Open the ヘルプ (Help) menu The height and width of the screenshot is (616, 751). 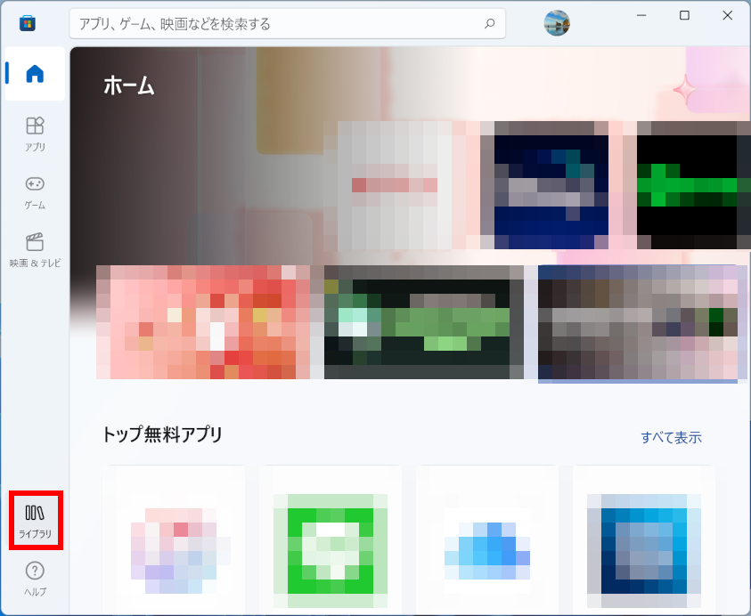35,579
